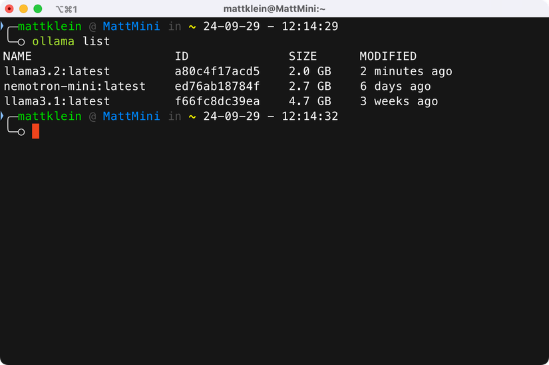549x365 pixels.
Task: Click the window title mattklein@MattMini:~
Action: 274,9
